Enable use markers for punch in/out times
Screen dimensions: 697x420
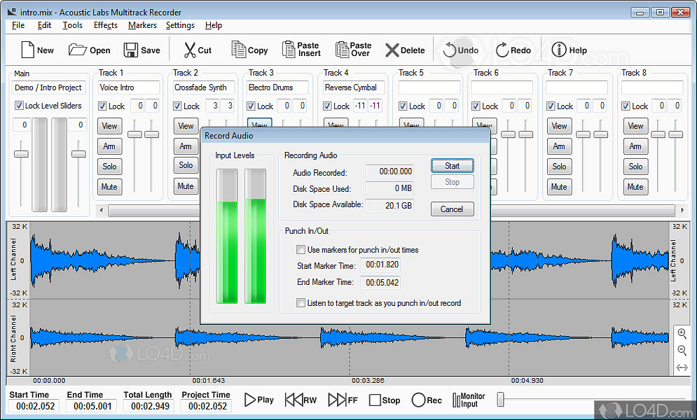[301, 250]
